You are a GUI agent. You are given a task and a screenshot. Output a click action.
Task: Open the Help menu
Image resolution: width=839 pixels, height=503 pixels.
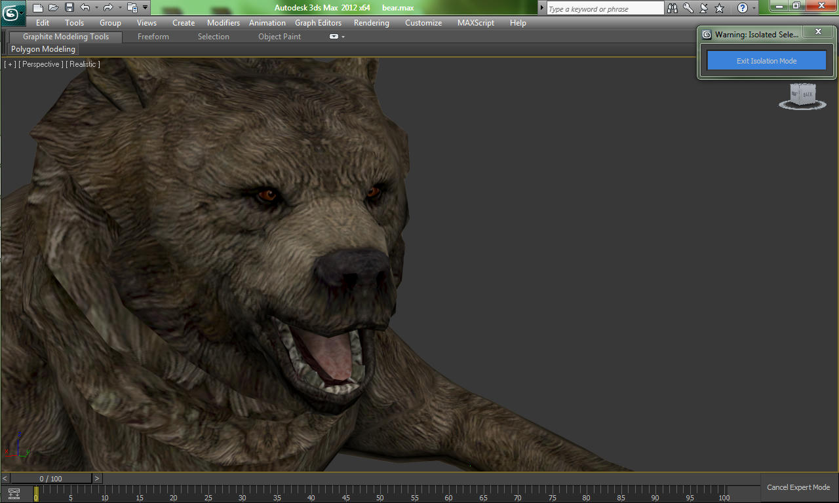tap(518, 23)
